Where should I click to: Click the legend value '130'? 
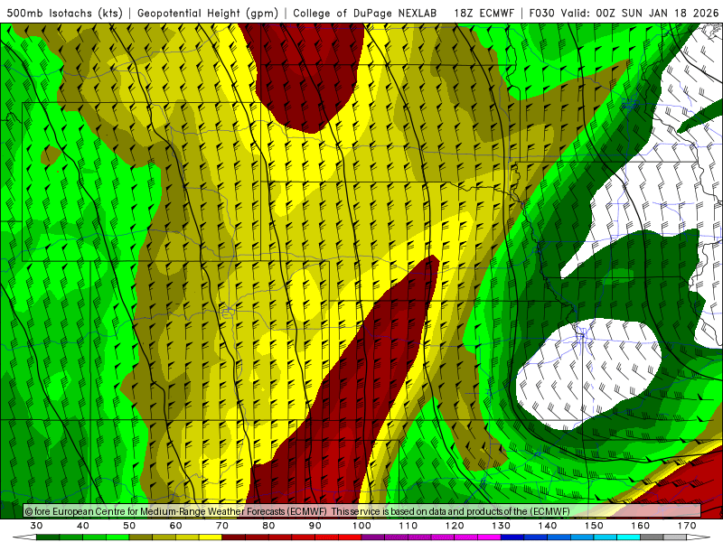tap(502, 526)
